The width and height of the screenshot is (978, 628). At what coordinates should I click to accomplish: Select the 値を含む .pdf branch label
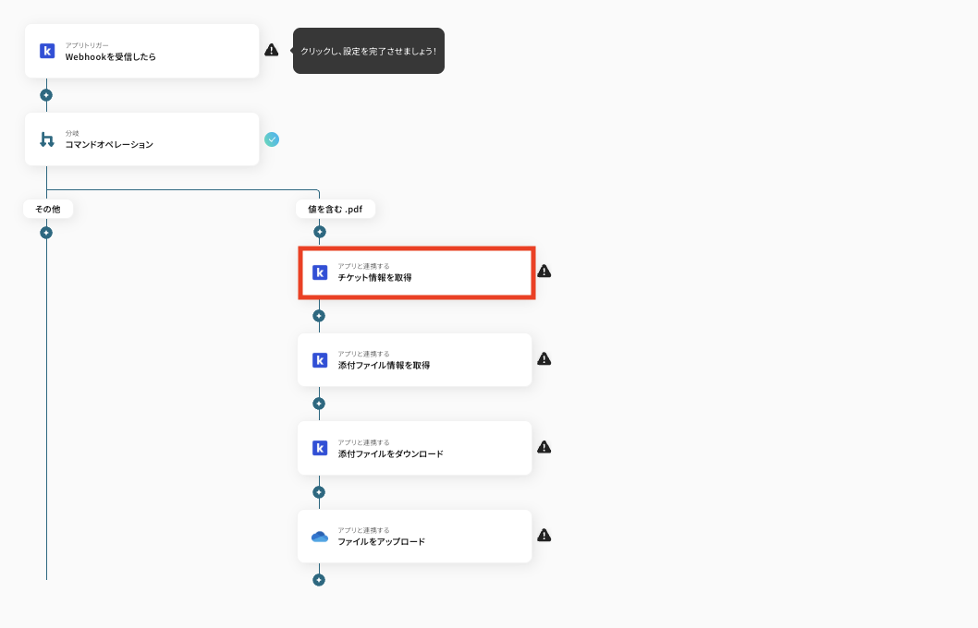pos(336,210)
